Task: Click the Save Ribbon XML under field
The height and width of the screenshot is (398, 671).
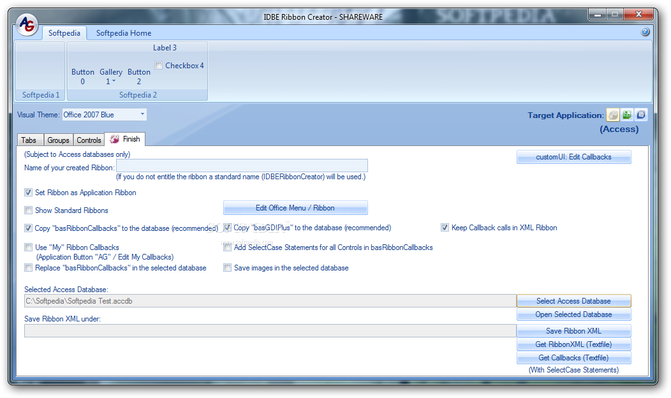Action: click(x=270, y=331)
